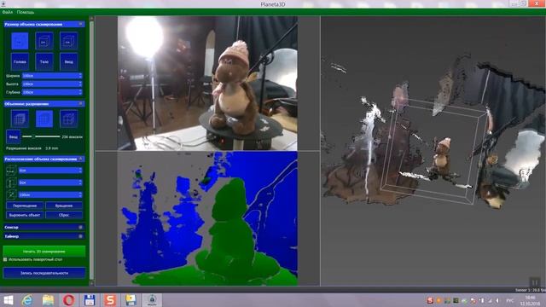Open File Explorer from the taskbar
This screenshot has height=307, width=546.
pos(48,300)
